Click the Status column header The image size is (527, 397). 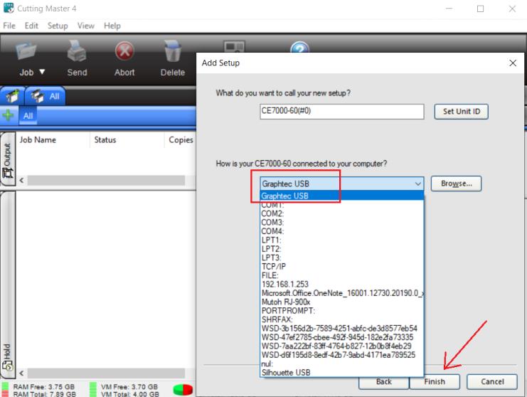(127, 139)
